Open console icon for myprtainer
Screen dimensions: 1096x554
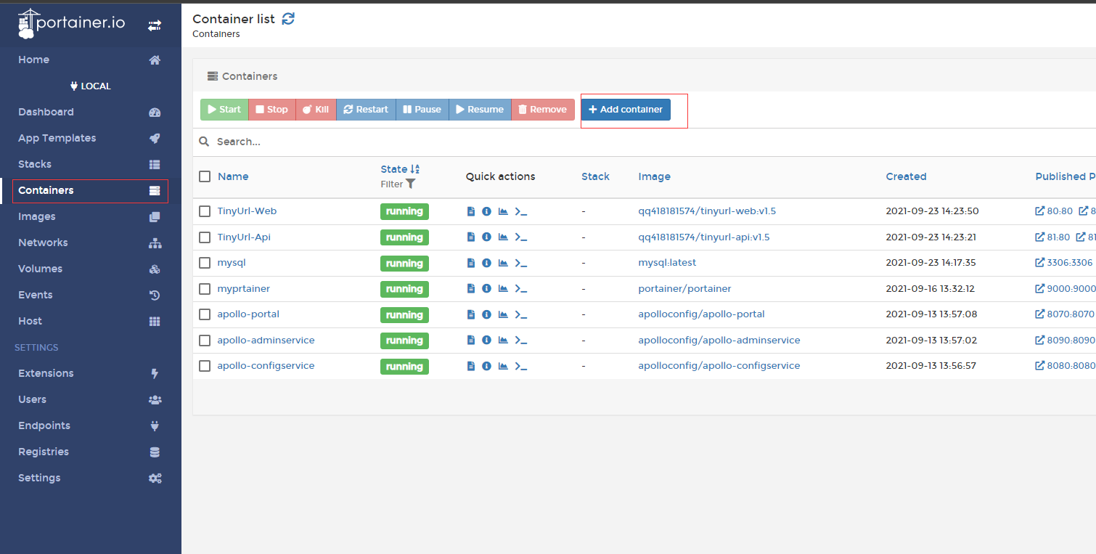click(x=520, y=289)
